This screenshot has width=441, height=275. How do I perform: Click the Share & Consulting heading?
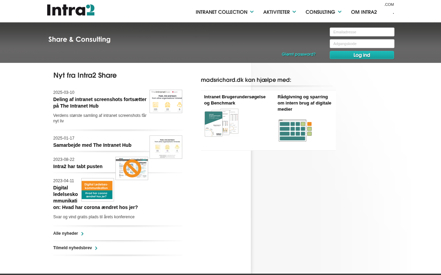[79, 39]
